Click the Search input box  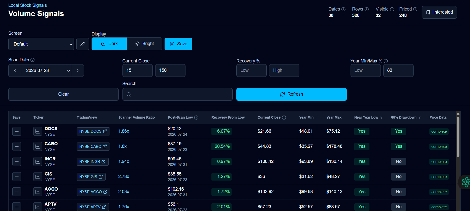pyautogui.click(x=177, y=94)
